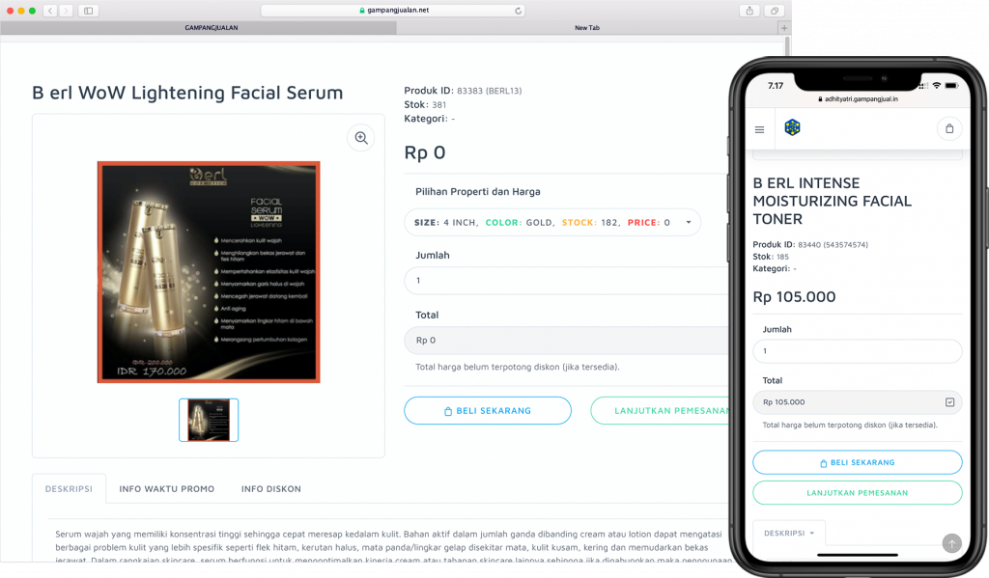Screen dimensions: 989x578
Task: Click the check icon in phone Total field
Action: coord(949,401)
